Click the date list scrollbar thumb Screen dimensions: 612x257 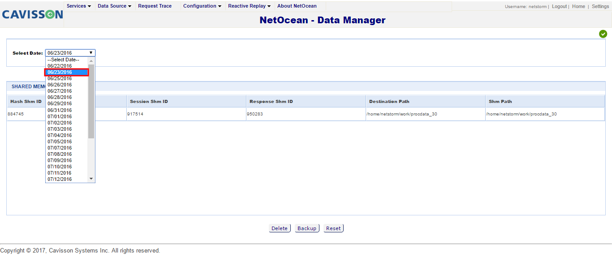91,101
